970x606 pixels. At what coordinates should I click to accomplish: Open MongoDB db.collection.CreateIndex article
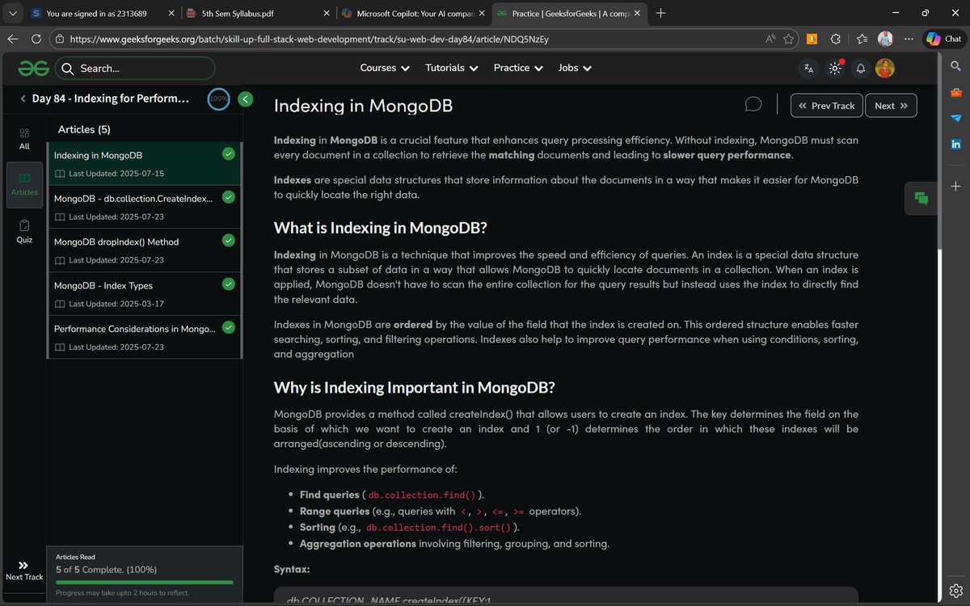click(144, 207)
